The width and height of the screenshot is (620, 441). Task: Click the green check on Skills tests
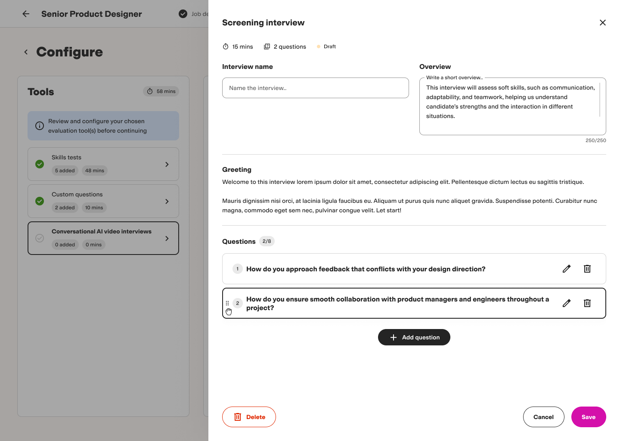(x=40, y=164)
